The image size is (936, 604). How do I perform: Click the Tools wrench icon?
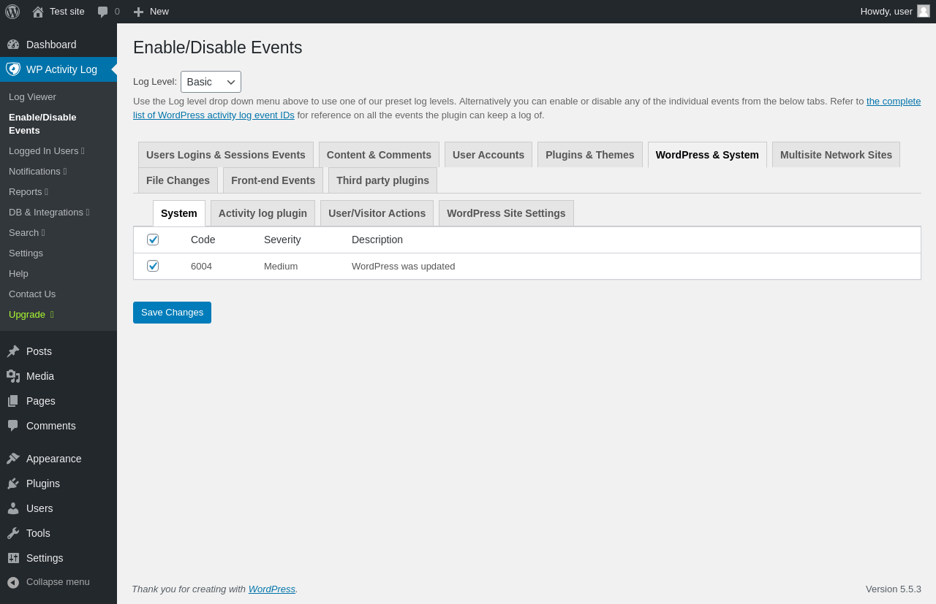pyautogui.click(x=13, y=533)
